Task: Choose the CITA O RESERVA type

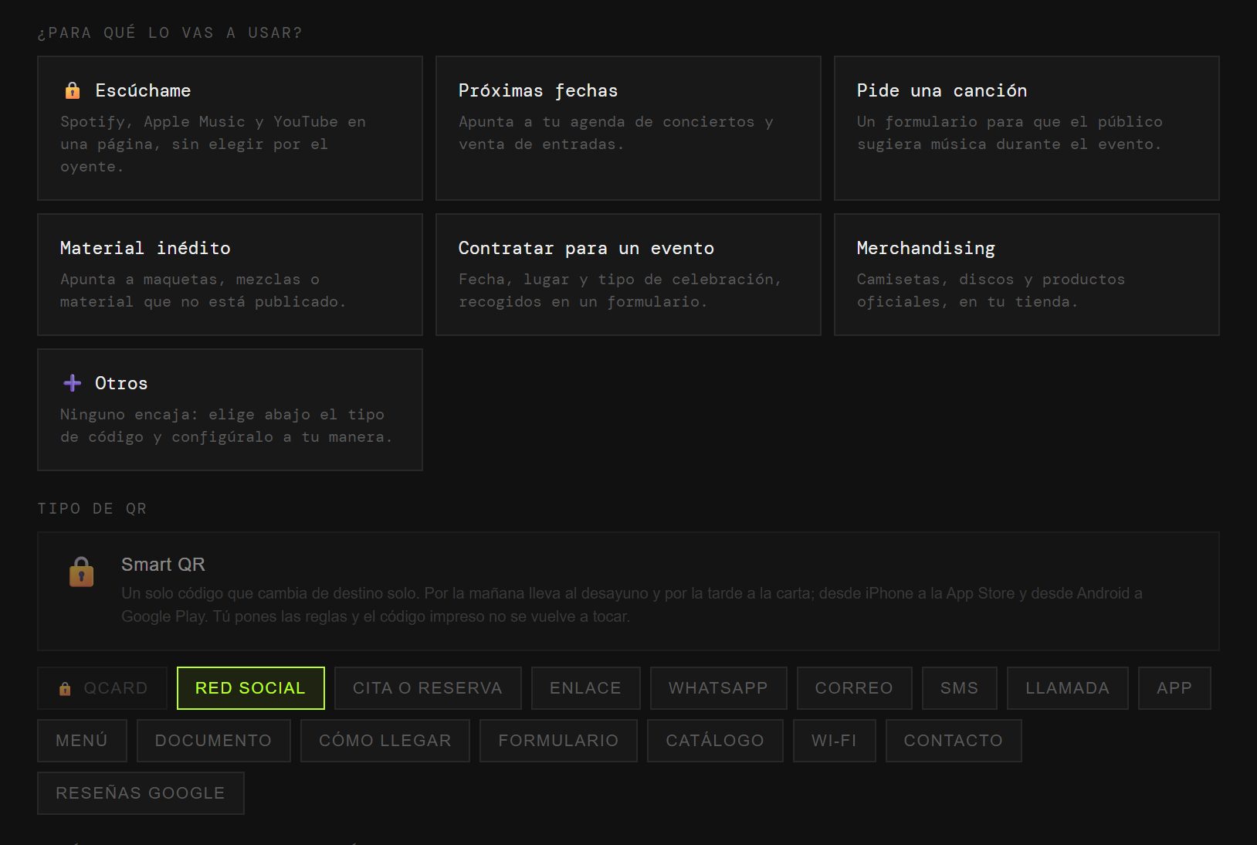Action: click(x=428, y=688)
